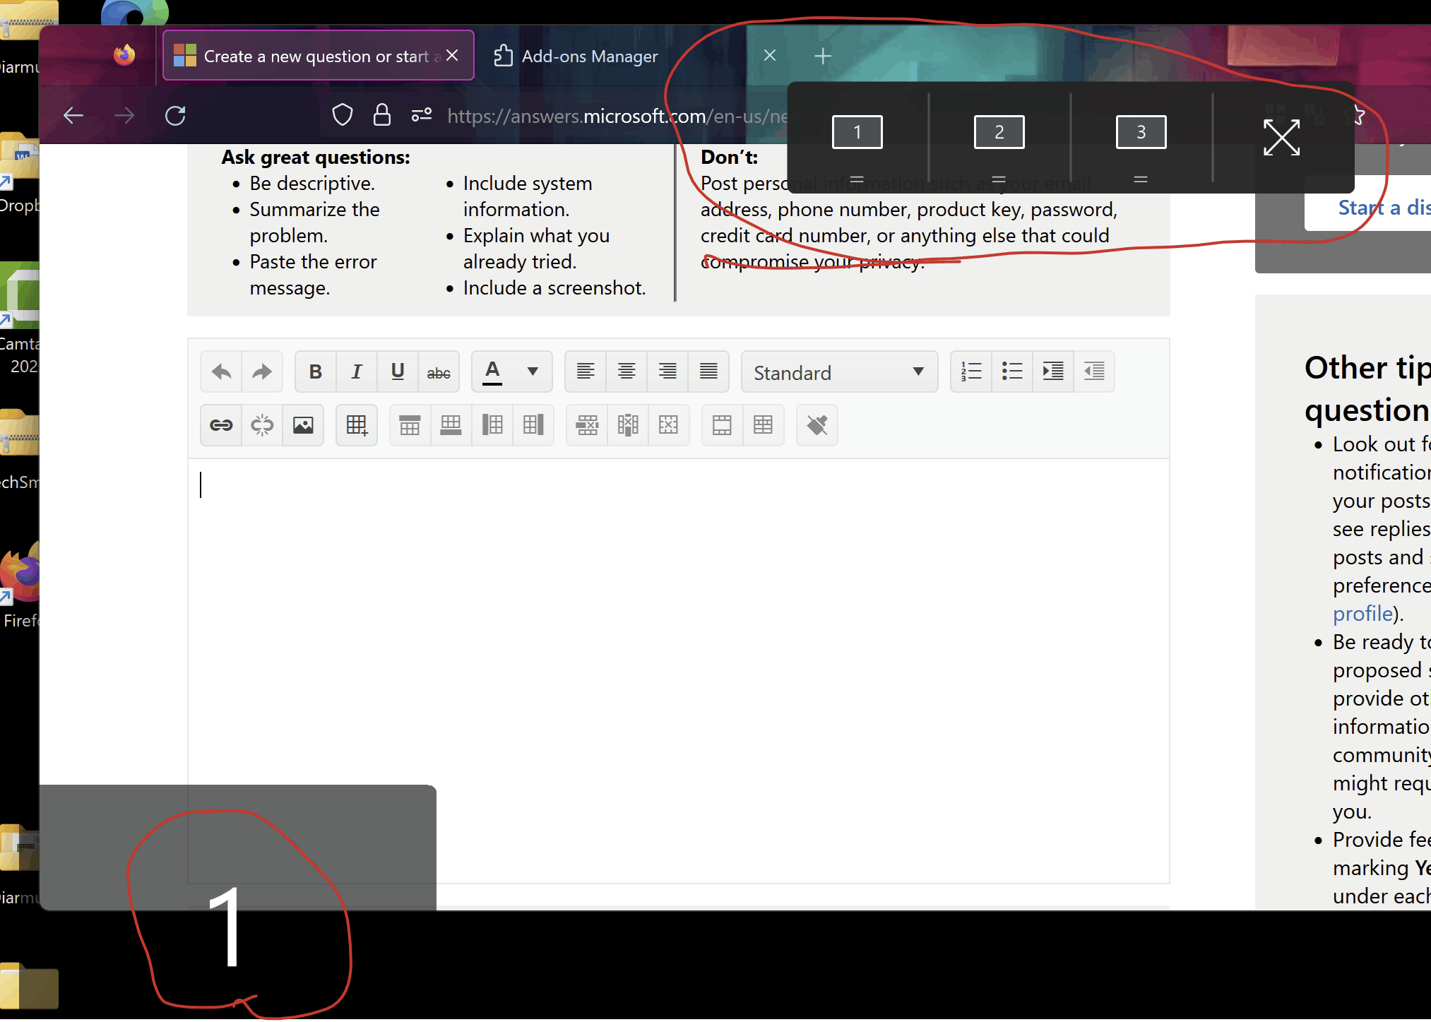Click the numbered list button
The image size is (1431, 1022).
click(x=971, y=372)
